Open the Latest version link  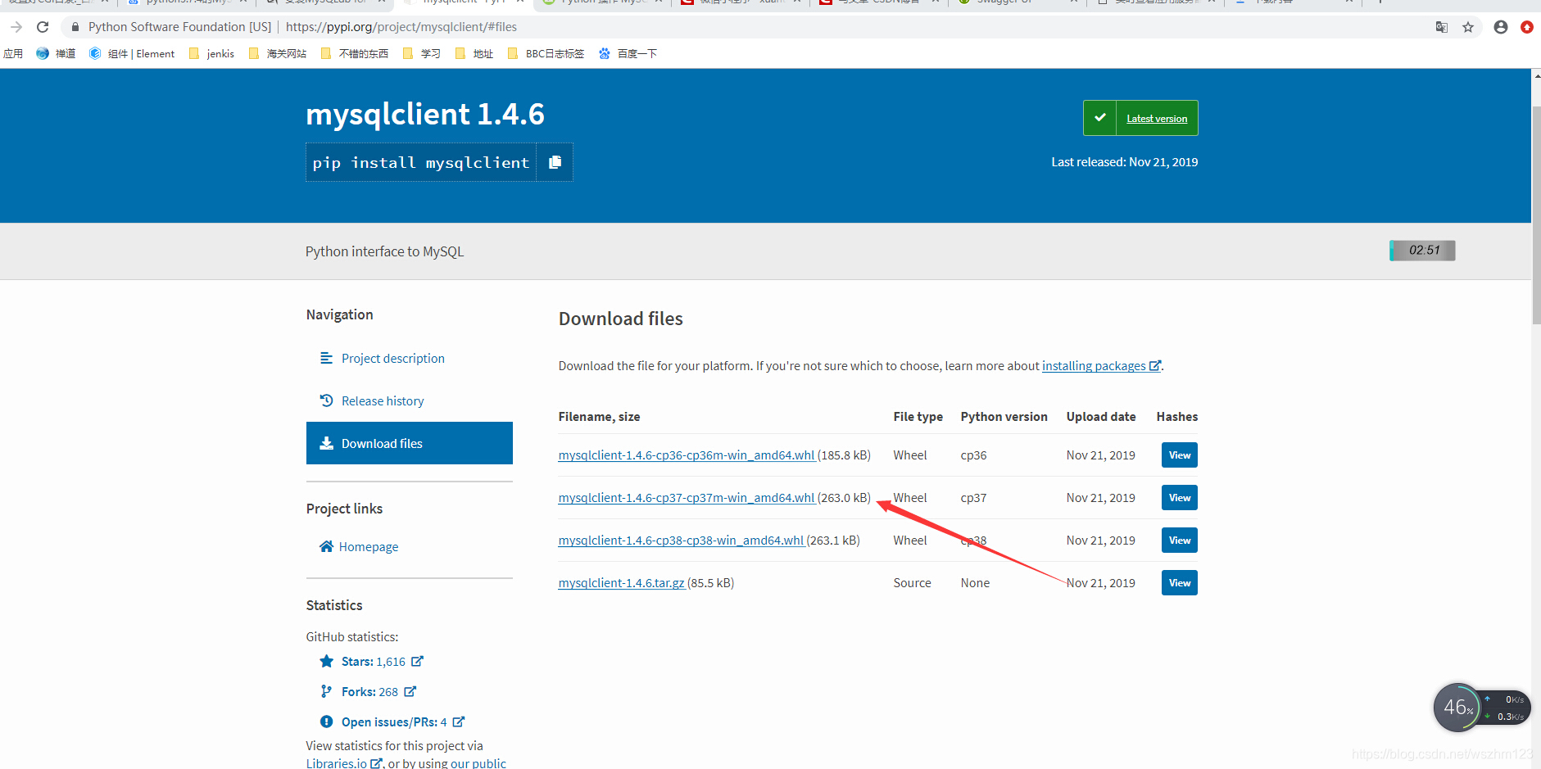coord(1157,118)
